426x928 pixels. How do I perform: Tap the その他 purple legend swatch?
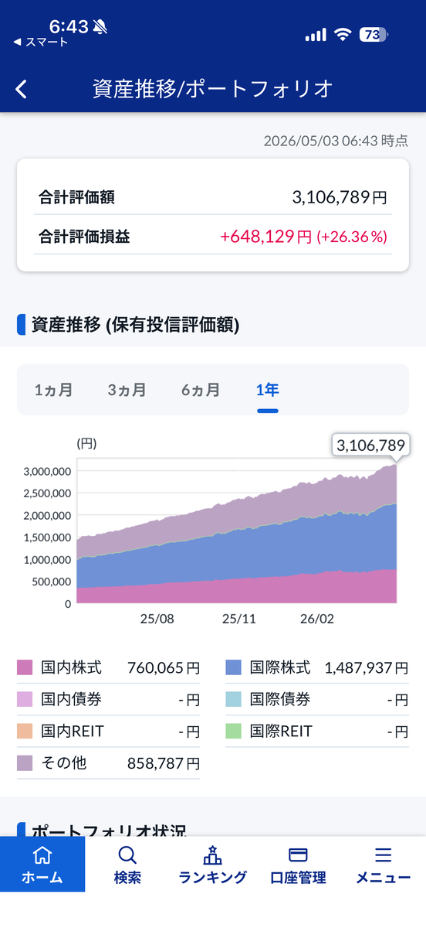(25, 764)
